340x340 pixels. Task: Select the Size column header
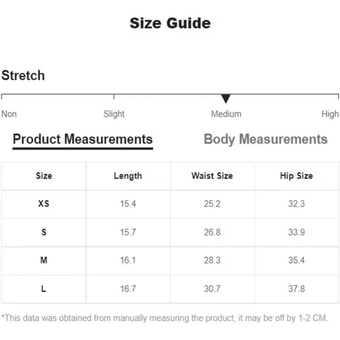click(x=44, y=176)
